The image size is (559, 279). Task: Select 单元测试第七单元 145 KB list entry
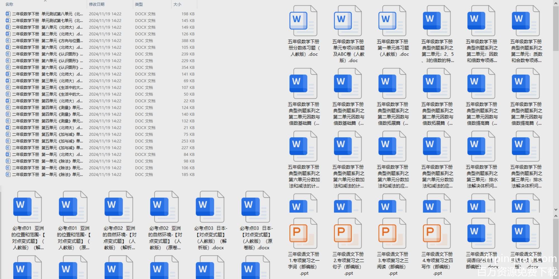48,21
